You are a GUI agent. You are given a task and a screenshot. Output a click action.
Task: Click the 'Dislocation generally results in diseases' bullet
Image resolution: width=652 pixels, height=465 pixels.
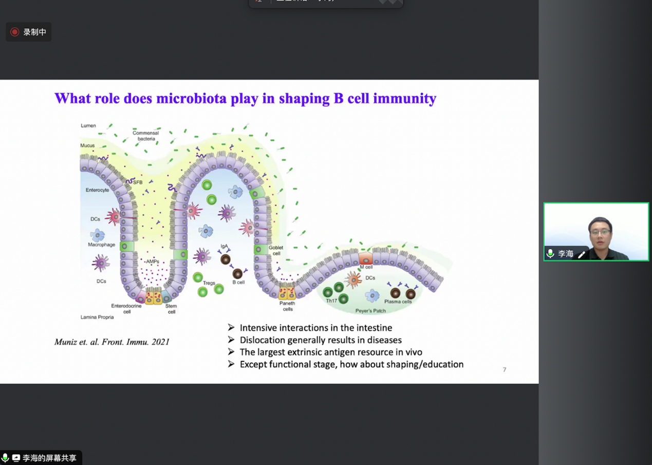321,340
